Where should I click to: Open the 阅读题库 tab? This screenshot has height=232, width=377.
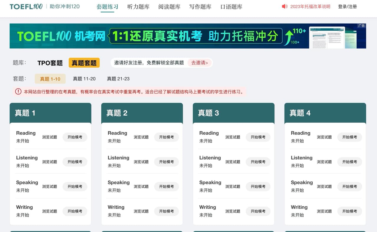pyautogui.click(x=169, y=6)
